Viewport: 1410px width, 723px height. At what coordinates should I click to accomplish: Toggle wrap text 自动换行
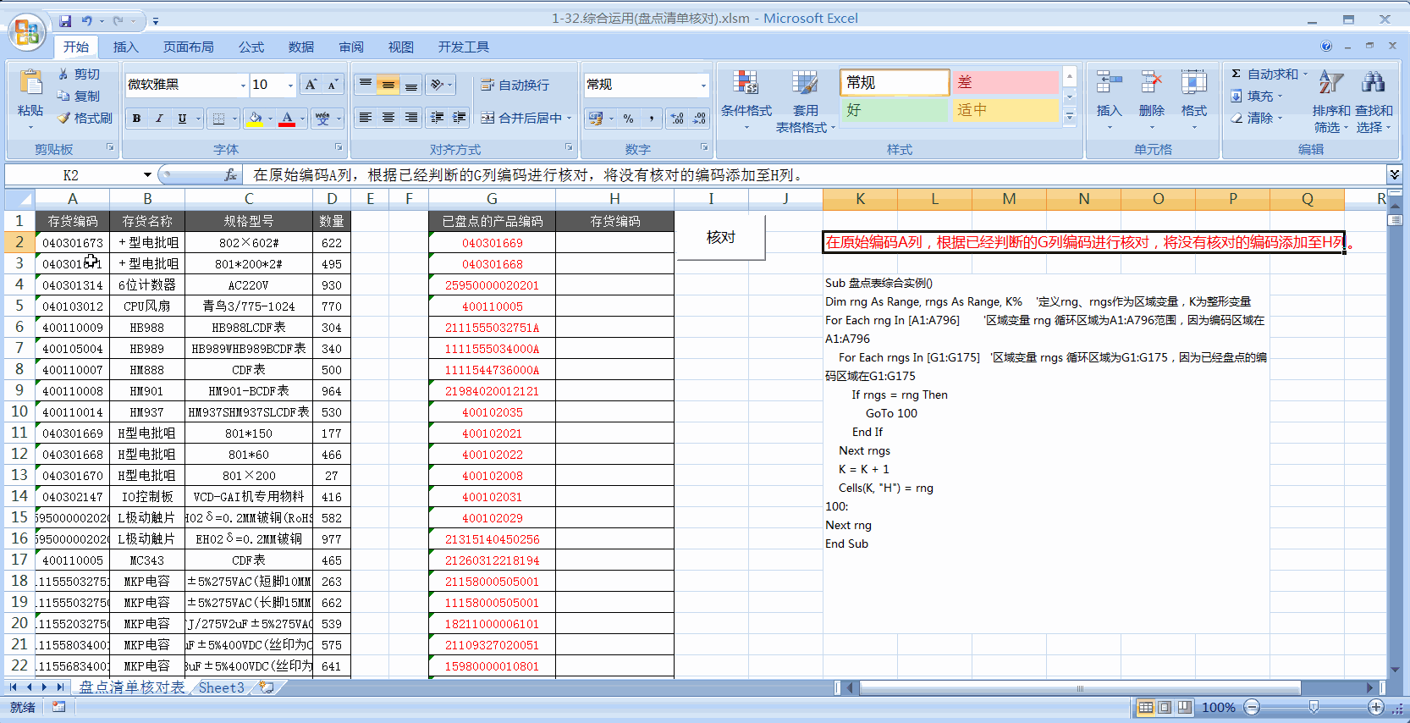pos(515,85)
